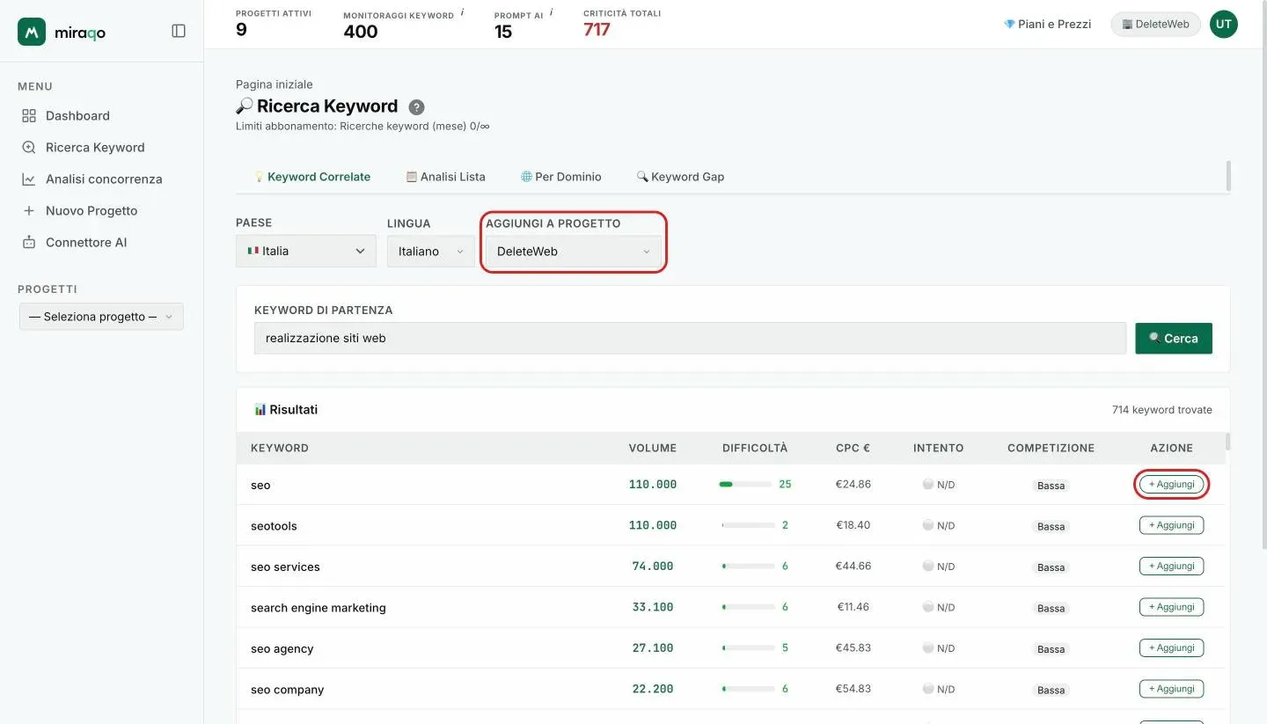Click the Ricerca Keyword magnifier sidebar icon
Viewport: 1267px width, 724px height.
click(x=29, y=147)
